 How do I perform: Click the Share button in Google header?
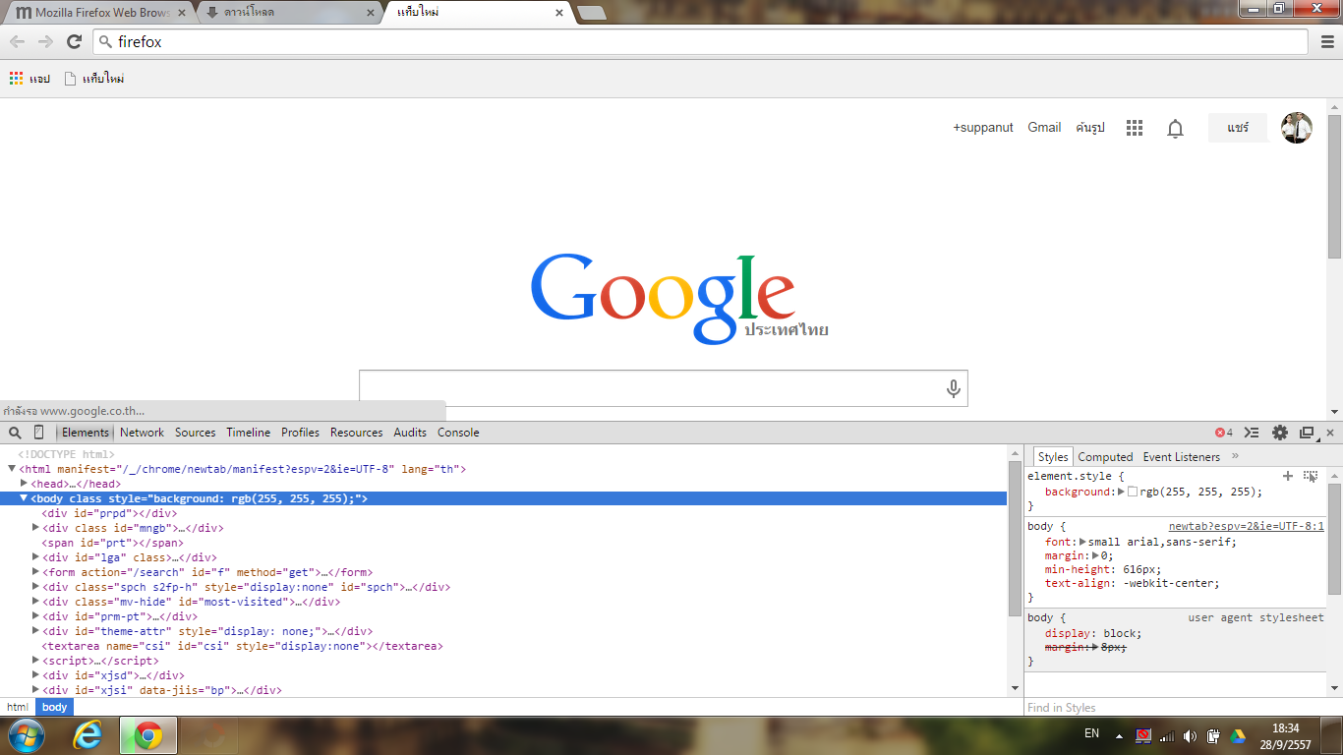pos(1238,128)
